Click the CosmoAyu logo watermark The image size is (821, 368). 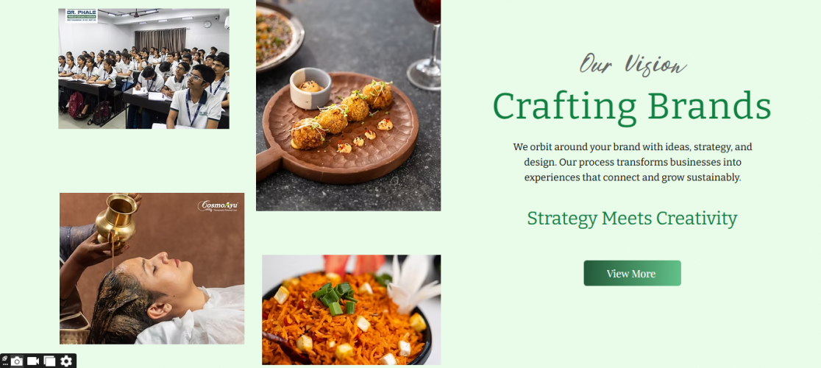(218, 206)
